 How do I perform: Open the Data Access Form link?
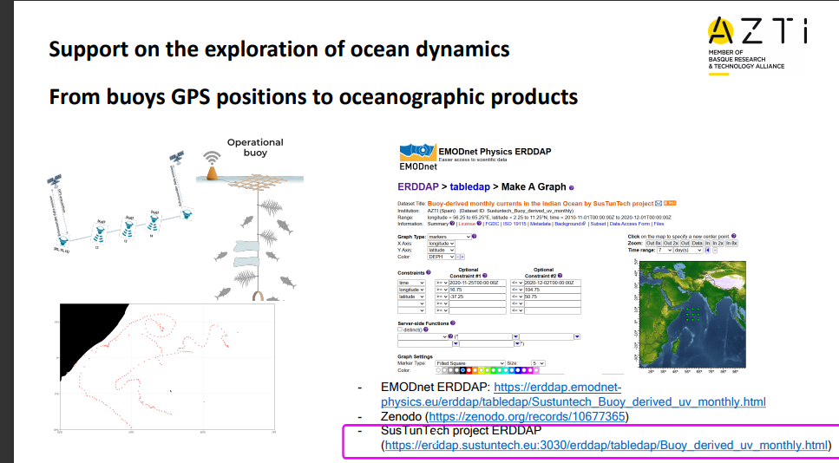point(629,224)
